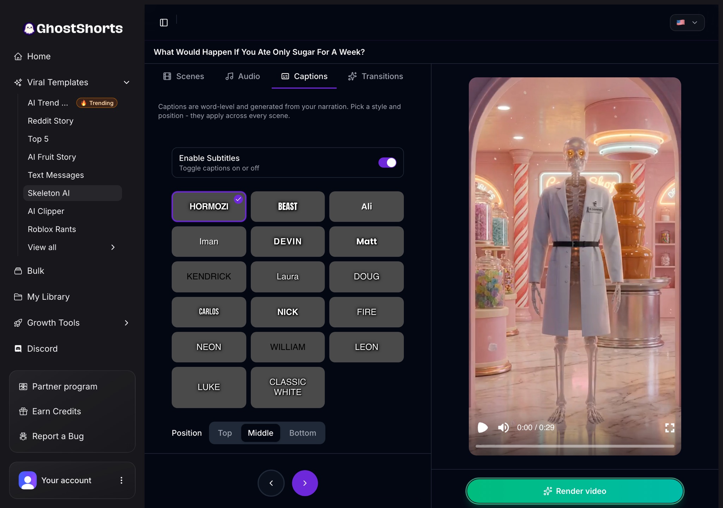Choose the CLASSIC WHITE caption style

point(288,387)
